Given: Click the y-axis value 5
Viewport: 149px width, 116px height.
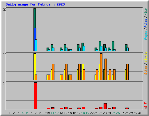Looking at the screenshot, I should [4, 53].
